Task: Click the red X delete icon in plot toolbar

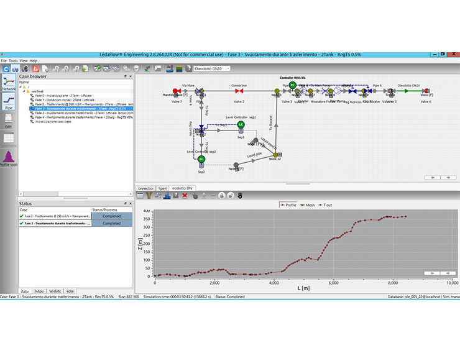Action: coord(185,195)
